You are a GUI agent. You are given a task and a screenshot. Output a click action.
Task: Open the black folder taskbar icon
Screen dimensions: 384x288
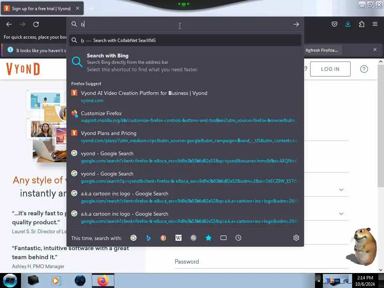click(x=33, y=280)
